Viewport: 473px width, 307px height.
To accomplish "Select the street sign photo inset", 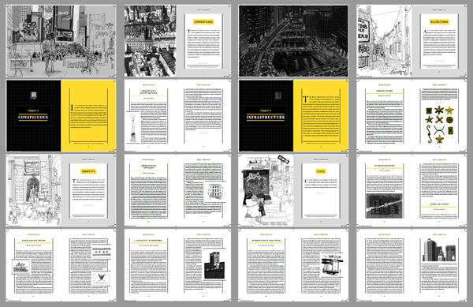I will [332, 264].
